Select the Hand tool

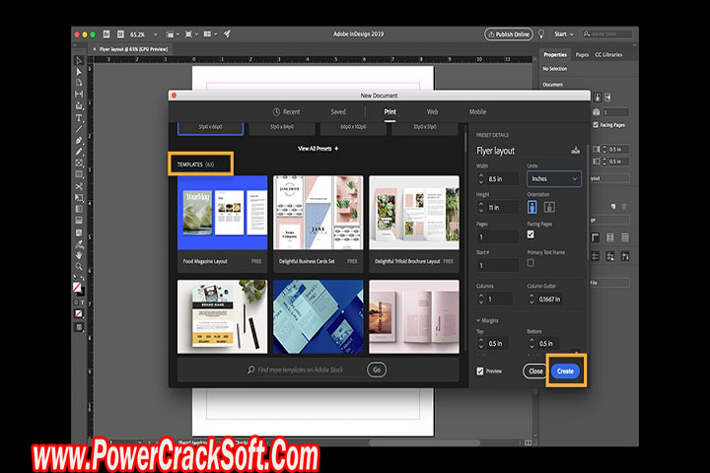79,253
